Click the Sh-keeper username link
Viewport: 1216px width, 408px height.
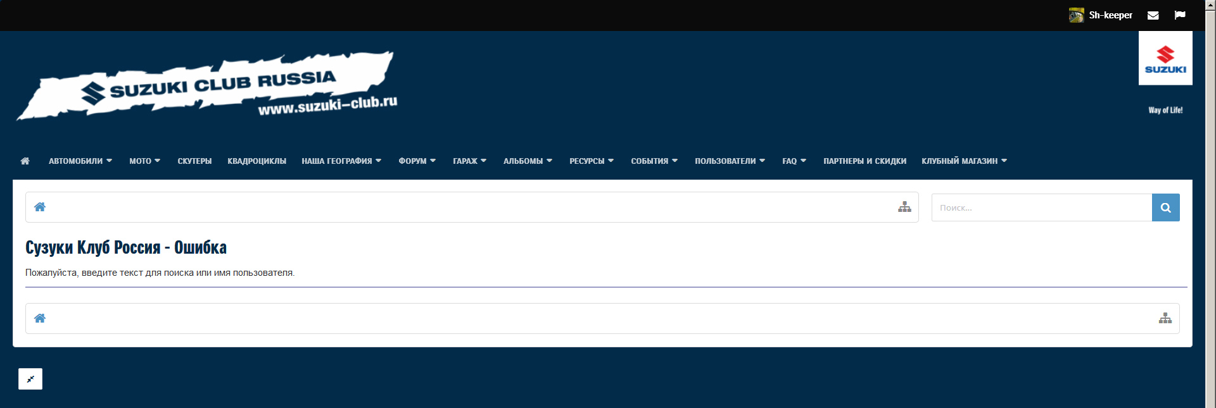pos(1110,15)
